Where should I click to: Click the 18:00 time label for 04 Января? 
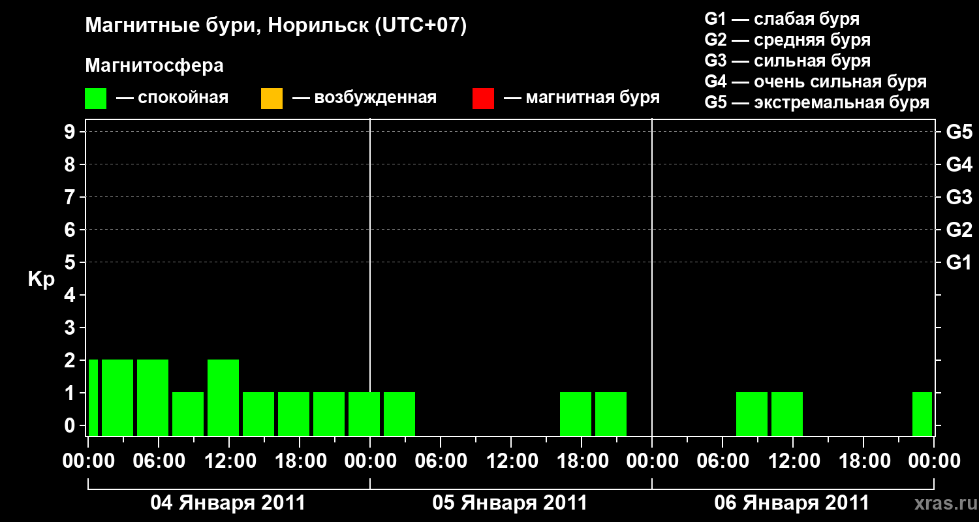[300, 461]
